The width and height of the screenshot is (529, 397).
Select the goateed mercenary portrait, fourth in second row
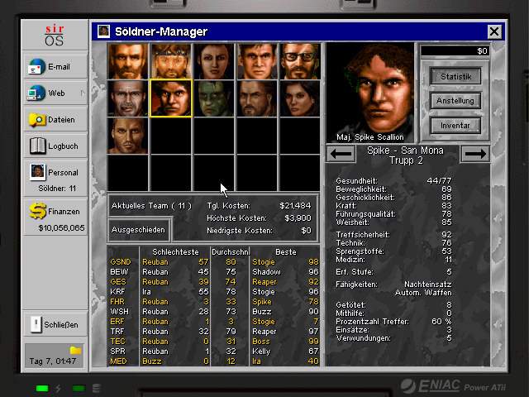[x=257, y=98]
